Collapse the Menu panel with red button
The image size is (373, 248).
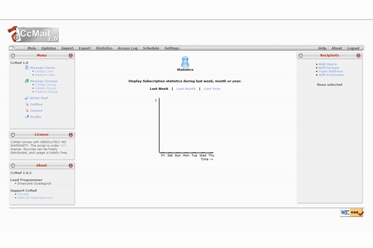(x=71, y=56)
